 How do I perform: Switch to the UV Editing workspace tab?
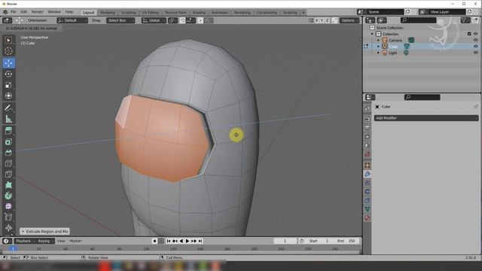pyautogui.click(x=151, y=12)
